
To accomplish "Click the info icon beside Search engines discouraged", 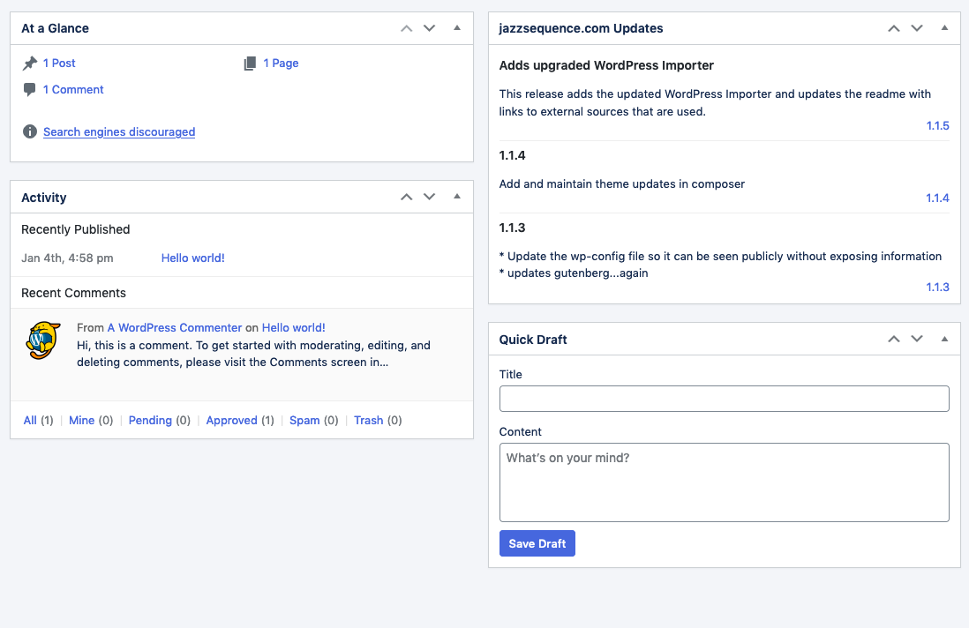I will 30,132.
